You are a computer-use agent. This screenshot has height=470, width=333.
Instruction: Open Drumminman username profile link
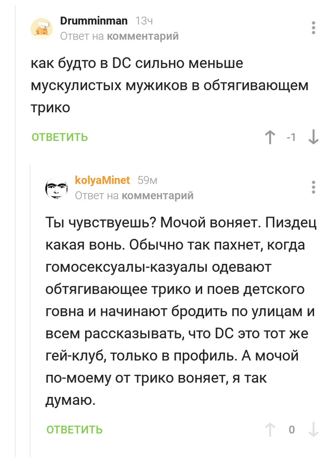click(x=94, y=20)
